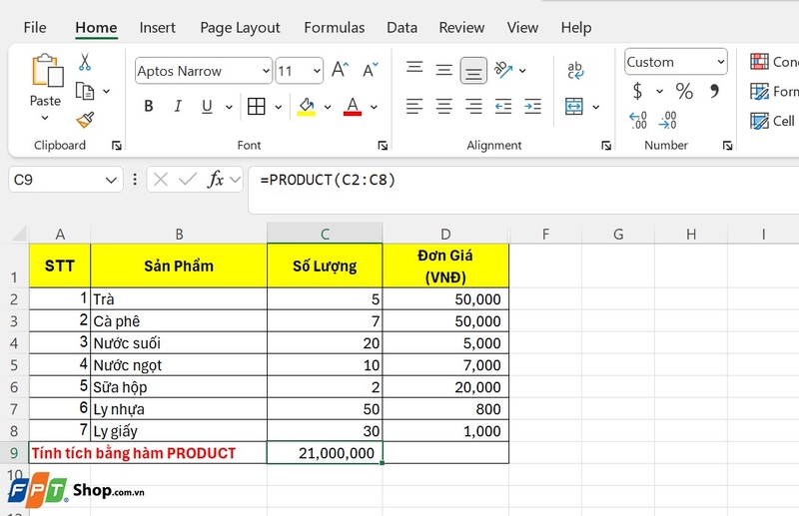Decrease font size with smaller A
The width and height of the screenshot is (799, 516).
click(x=370, y=70)
